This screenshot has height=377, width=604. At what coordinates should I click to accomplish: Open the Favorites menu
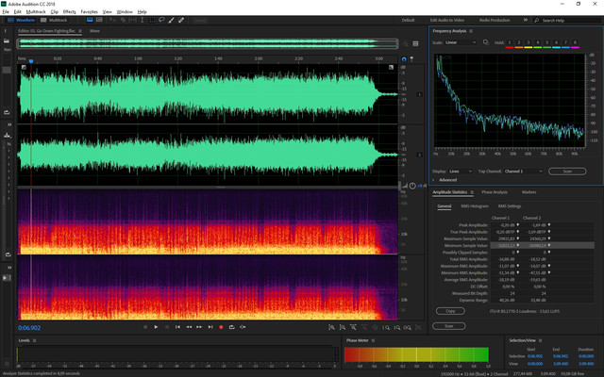pyautogui.click(x=90, y=12)
